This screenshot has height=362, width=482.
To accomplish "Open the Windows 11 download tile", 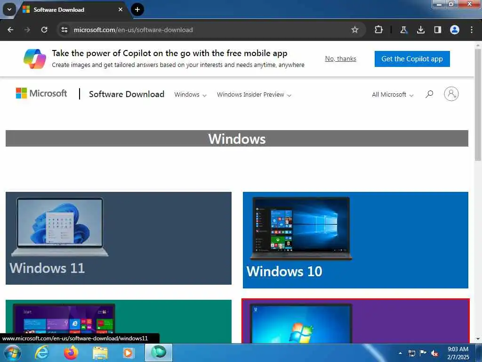I will 118,238.
